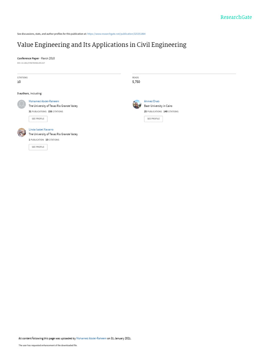Click See Profile under Ahmed Ehab
Viewport: 265px width, 354px height.
[154, 119]
